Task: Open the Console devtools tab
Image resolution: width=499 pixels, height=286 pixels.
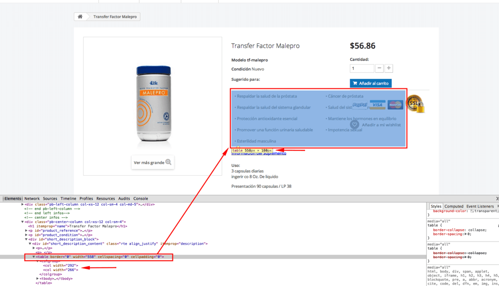Action: [141, 198]
